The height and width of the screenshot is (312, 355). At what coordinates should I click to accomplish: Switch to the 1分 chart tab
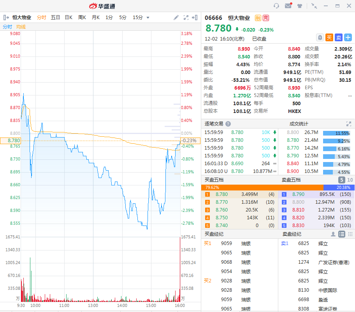point(109,18)
